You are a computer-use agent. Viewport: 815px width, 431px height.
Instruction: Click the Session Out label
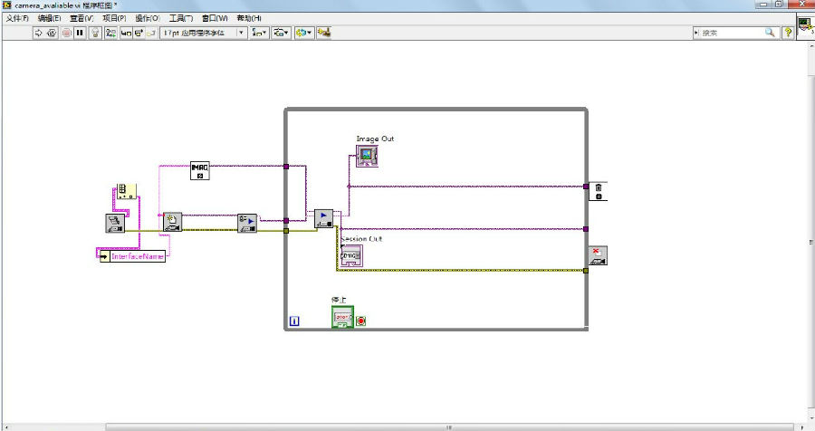[361, 239]
